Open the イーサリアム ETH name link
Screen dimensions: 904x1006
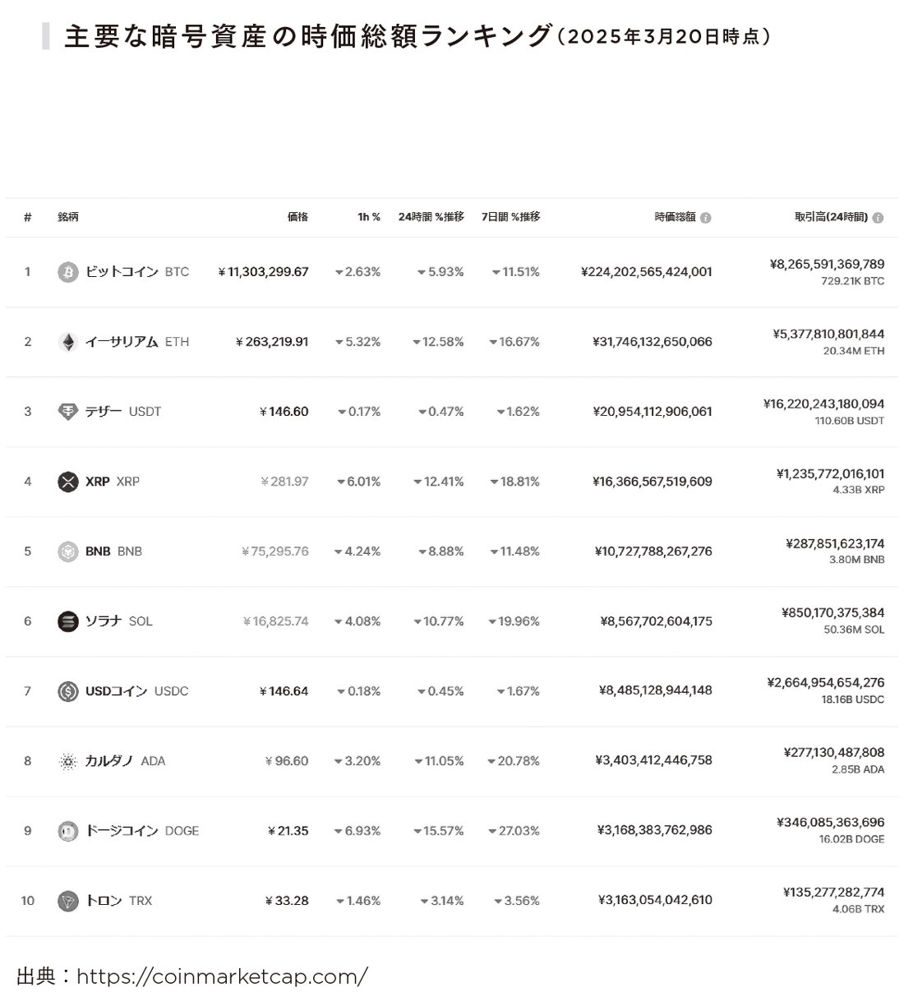point(137,342)
